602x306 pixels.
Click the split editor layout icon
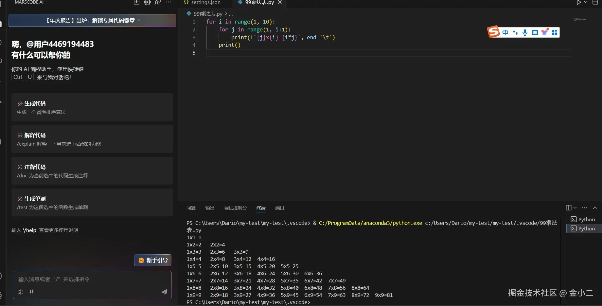(595, 2)
